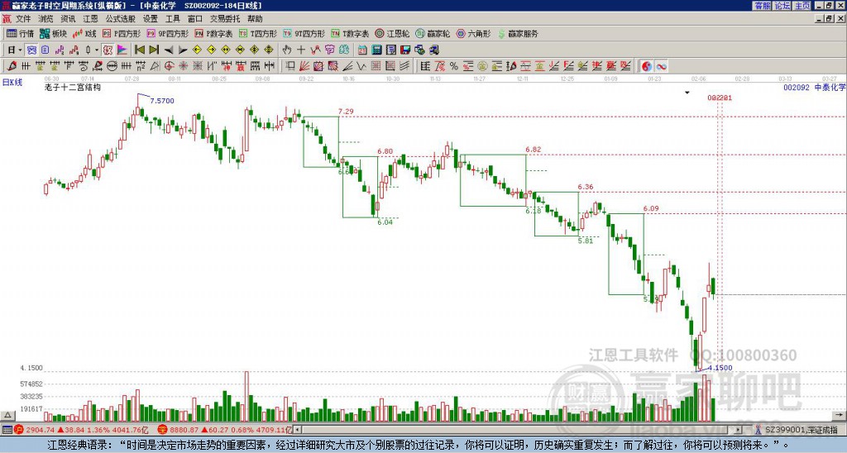
Task: Click the 2904.74 Shanghai index status text
Action: [88, 430]
